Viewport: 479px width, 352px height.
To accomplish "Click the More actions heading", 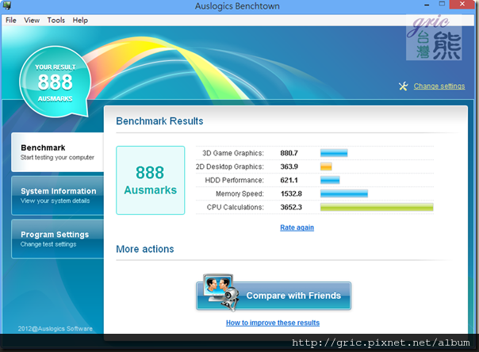I will 145,249.
